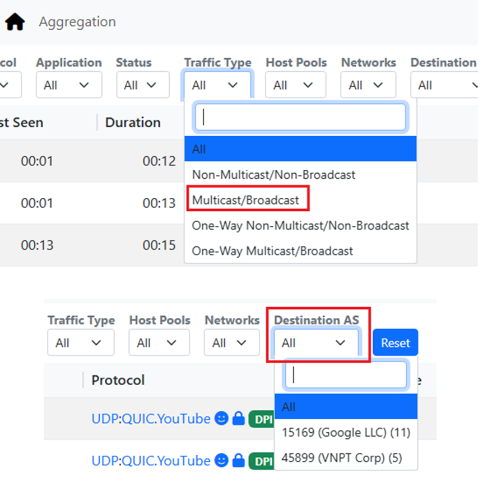Viewport: 497px width, 490px height.
Task: Click the Aggregation breadcrumb label
Action: pos(77,22)
